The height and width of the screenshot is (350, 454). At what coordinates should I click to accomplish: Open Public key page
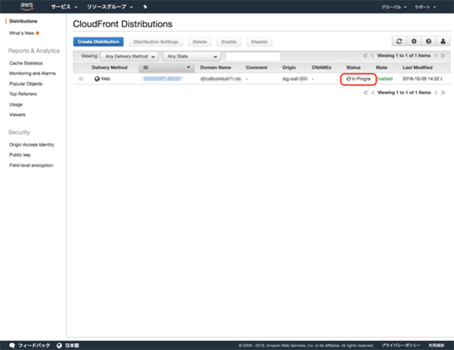20,155
